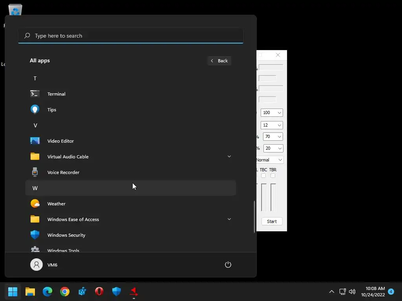402x301 pixels.
Task: Click the Back button in All apps
Action: click(x=219, y=61)
